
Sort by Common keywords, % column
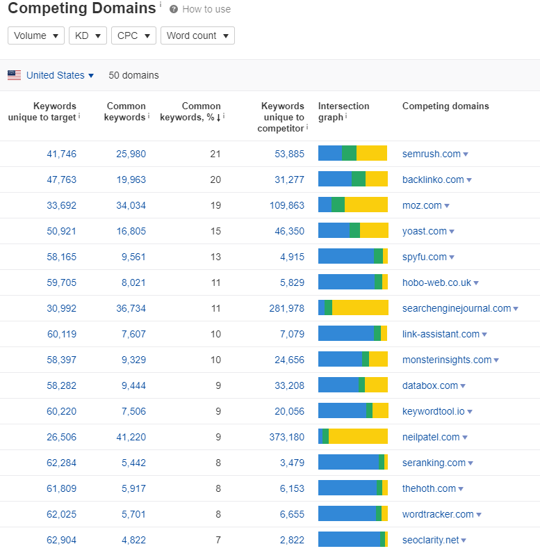pos(190,111)
